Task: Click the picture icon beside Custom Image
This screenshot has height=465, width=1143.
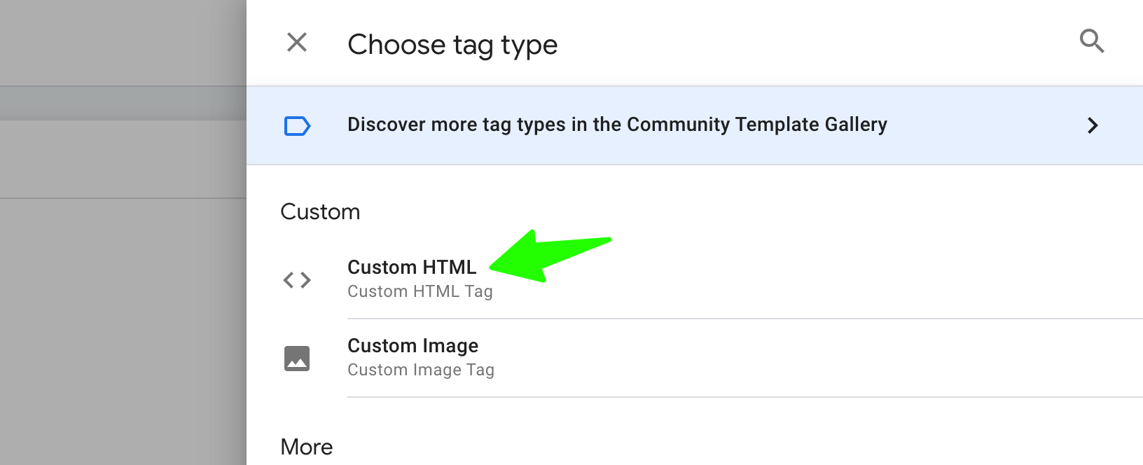Action: 297,359
